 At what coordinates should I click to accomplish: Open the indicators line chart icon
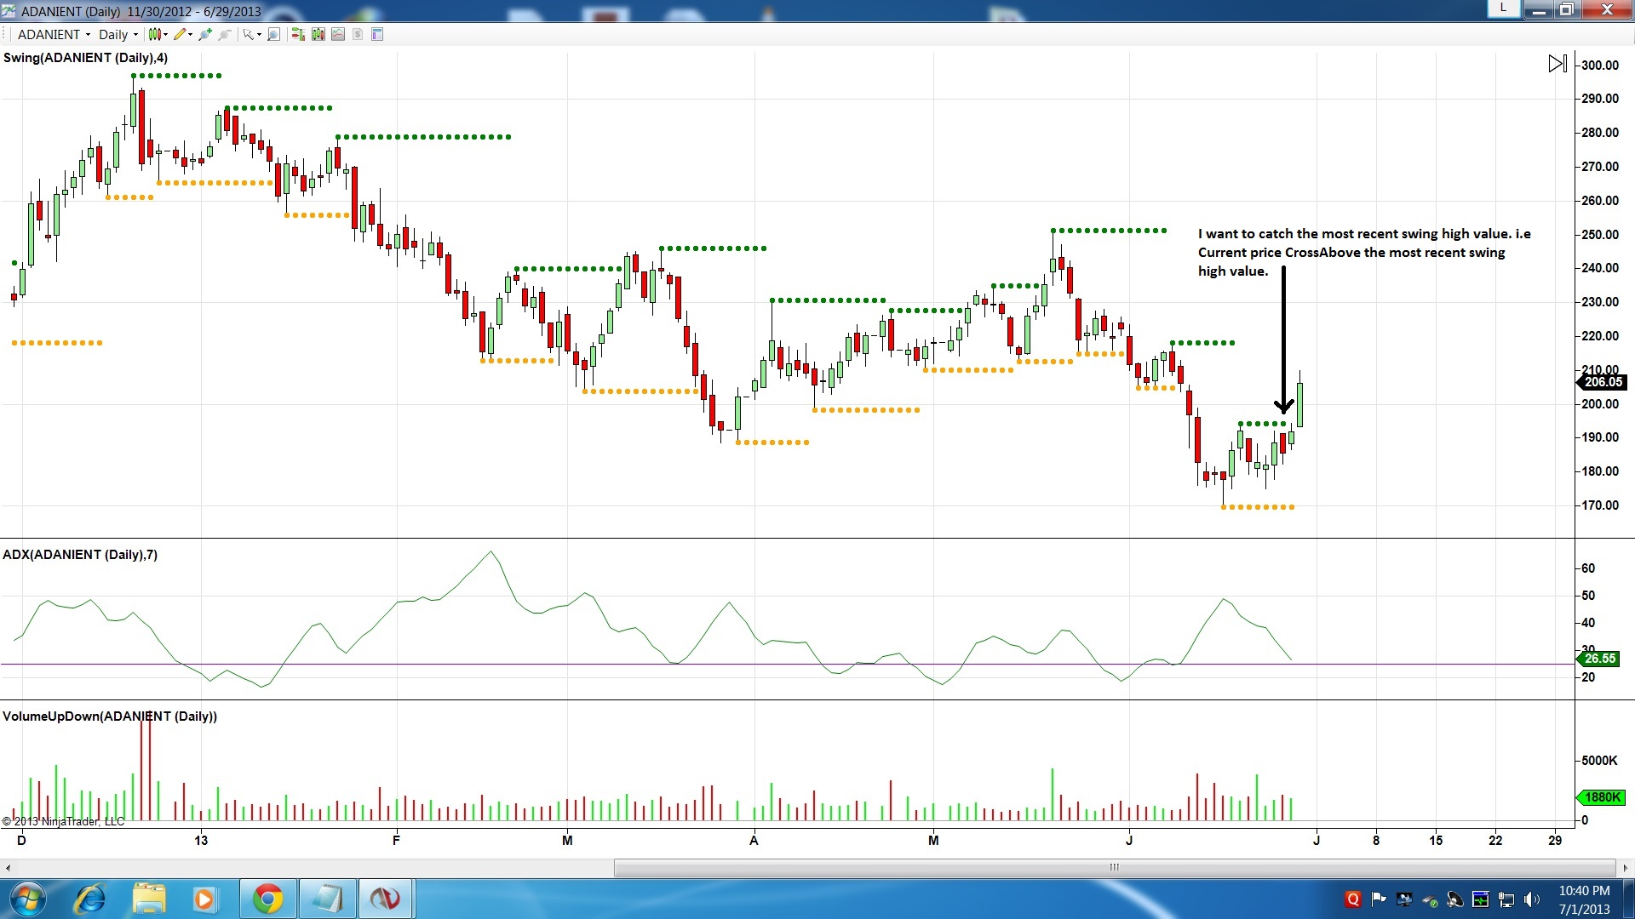pos(338,34)
